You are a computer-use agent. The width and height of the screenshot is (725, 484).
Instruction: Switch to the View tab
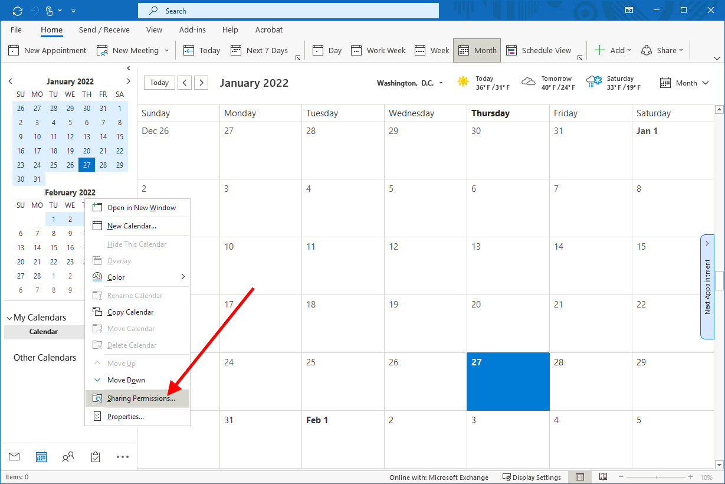tap(154, 30)
